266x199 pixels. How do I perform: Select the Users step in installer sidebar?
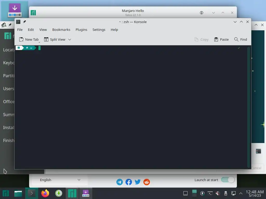click(x=9, y=89)
